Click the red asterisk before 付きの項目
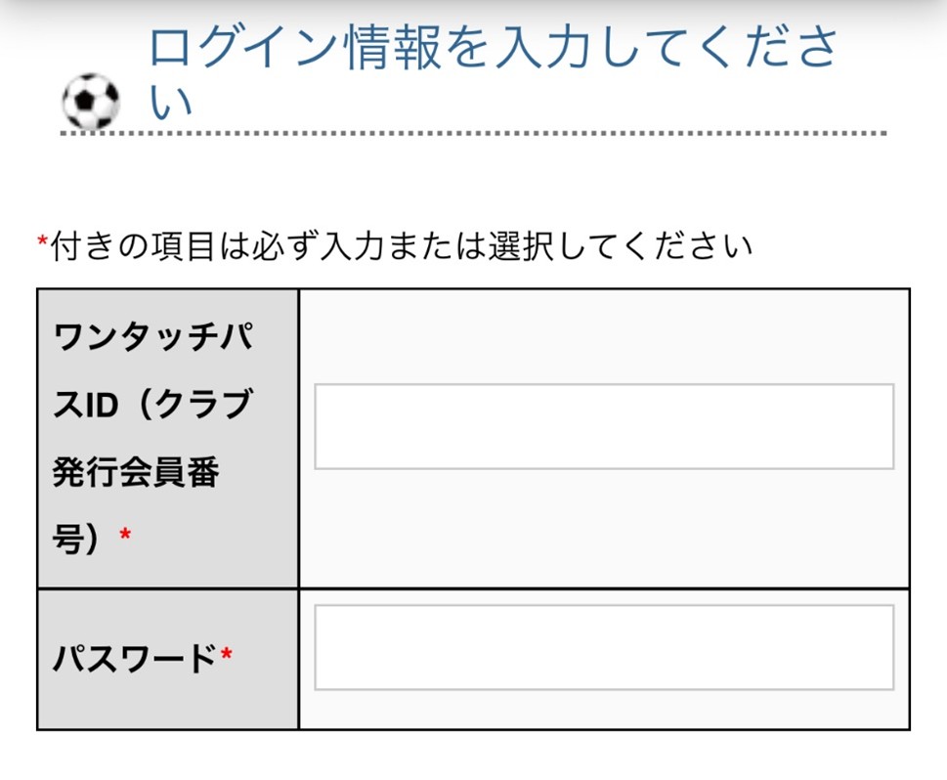The image size is (947, 780). [42, 243]
